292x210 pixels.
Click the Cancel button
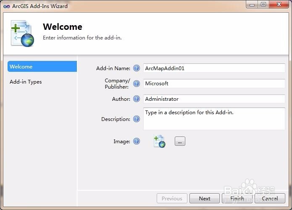270,199
